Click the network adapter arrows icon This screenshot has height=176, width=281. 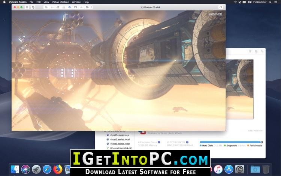point(52,7)
